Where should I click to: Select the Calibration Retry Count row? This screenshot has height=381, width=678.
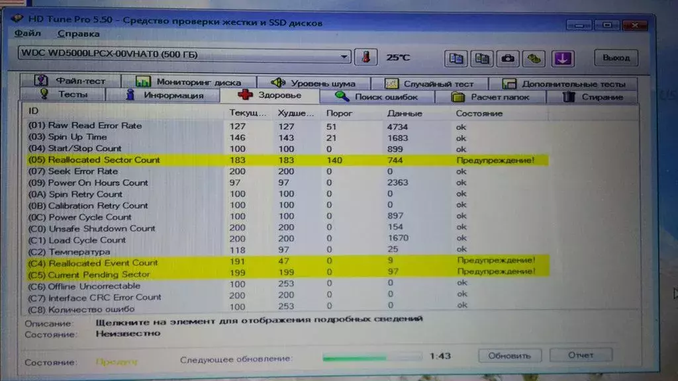[x=287, y=205]
